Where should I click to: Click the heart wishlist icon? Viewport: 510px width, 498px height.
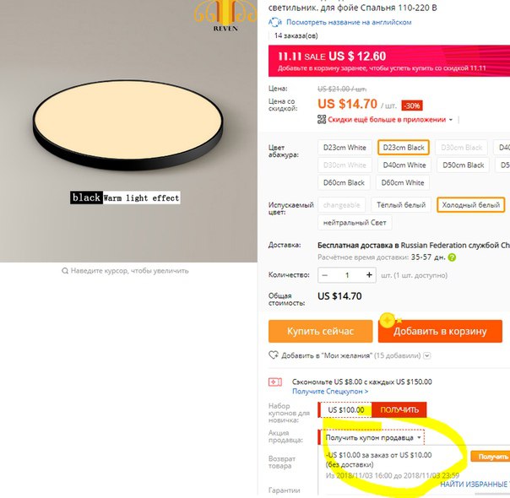pyautogui.click(x=274, y=355)
